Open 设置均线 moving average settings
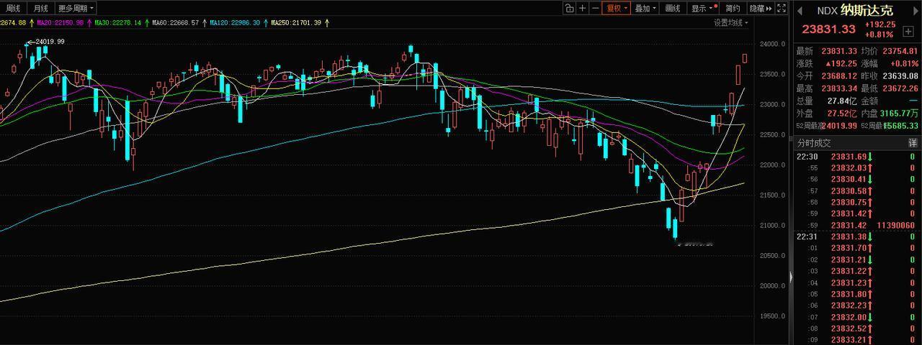The image size is (922, 345). 730,22
